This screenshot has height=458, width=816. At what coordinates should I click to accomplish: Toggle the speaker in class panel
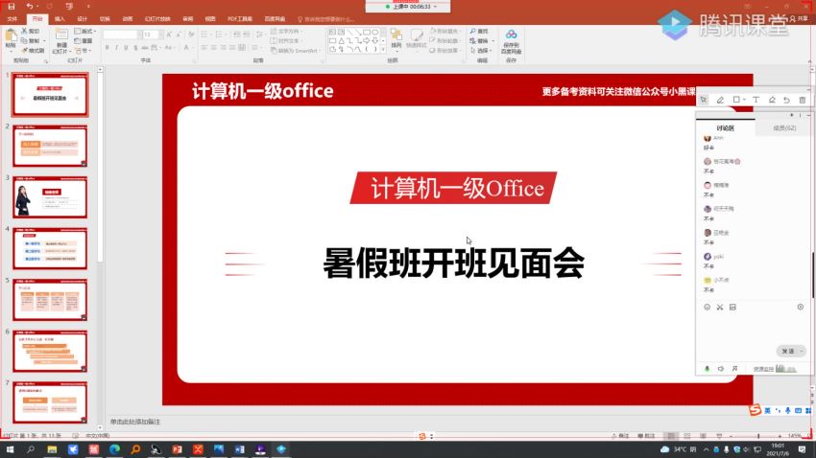coord(721,369)
